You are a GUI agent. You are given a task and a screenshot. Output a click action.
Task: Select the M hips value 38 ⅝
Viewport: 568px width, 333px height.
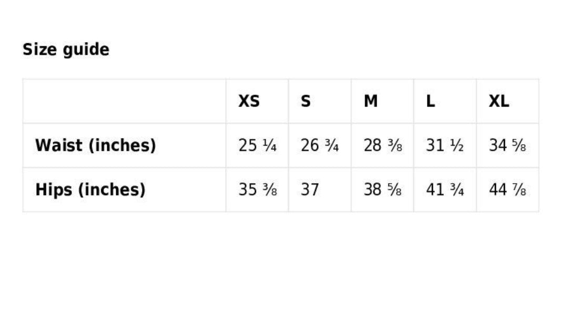pyautogui.click(x=382, y=189)
